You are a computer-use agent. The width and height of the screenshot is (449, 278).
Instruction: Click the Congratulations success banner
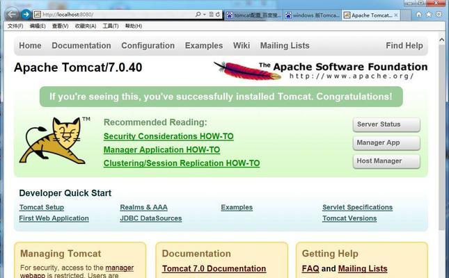(x=221, y=97)
